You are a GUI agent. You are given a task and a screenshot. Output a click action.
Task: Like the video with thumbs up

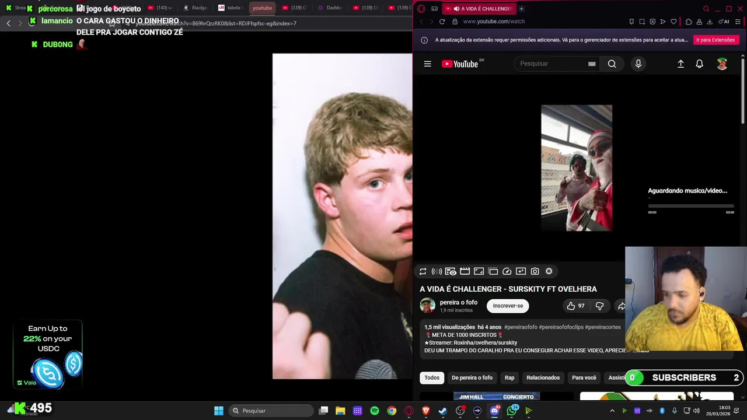[x=575, y=306]
